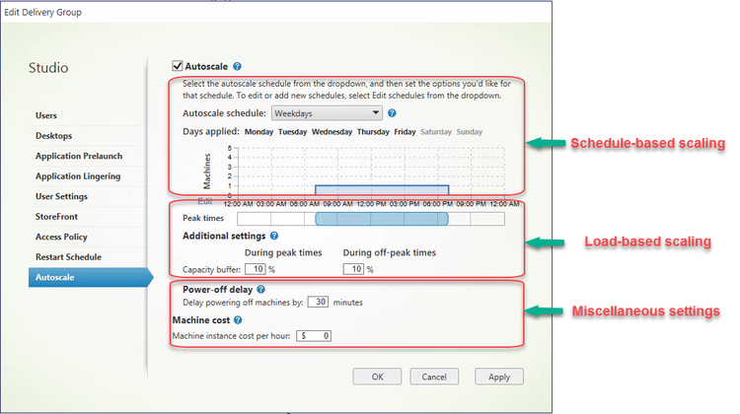Screen dimensions: 740x414
Task: Click Monday in Days applied
Action: [x=259, y=132]
